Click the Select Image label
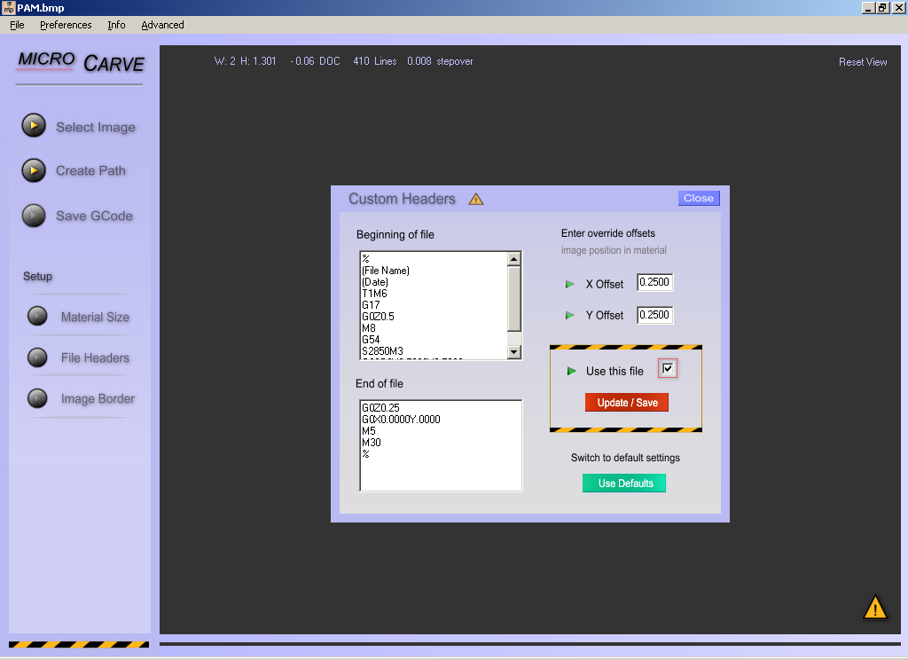Viewport: 908px width, 660px height. tap(96, 127)
